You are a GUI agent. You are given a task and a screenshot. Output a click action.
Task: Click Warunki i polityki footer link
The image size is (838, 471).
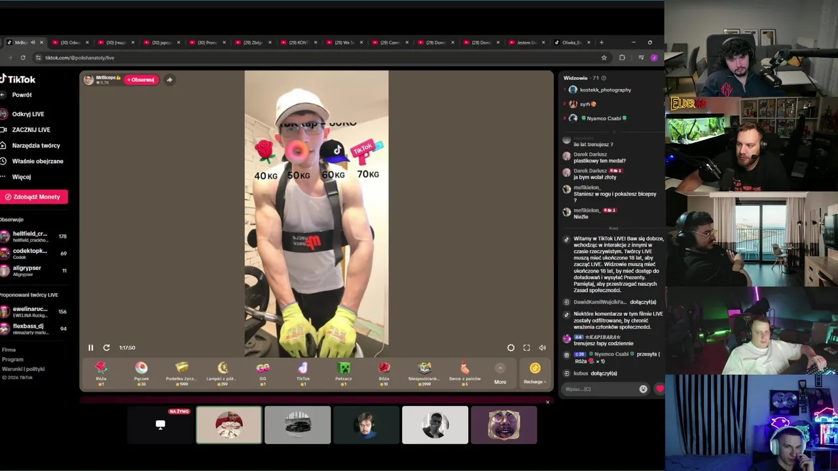click(24, 369)
